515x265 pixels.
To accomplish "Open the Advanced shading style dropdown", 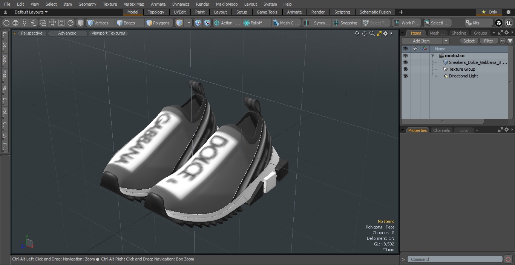I will [67, 33].
